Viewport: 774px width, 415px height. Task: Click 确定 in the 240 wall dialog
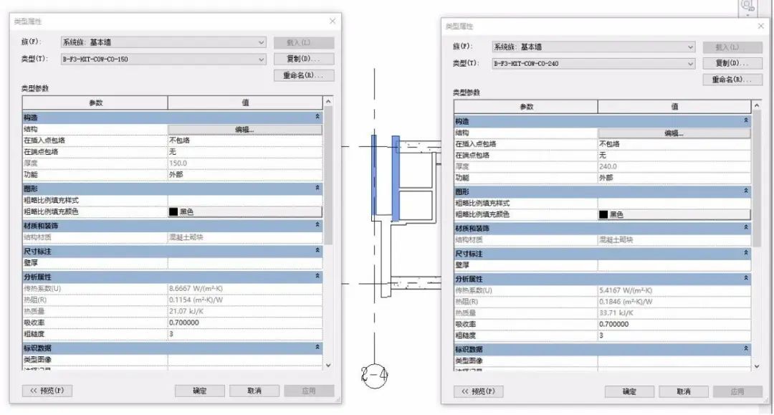629,392
